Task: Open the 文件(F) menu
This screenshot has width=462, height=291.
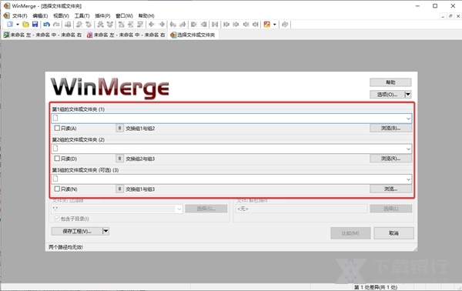Action: click(20, 15)
